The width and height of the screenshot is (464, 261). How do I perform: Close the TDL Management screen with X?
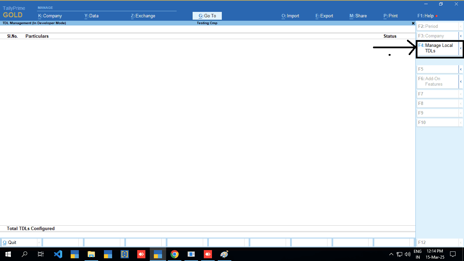413,23
